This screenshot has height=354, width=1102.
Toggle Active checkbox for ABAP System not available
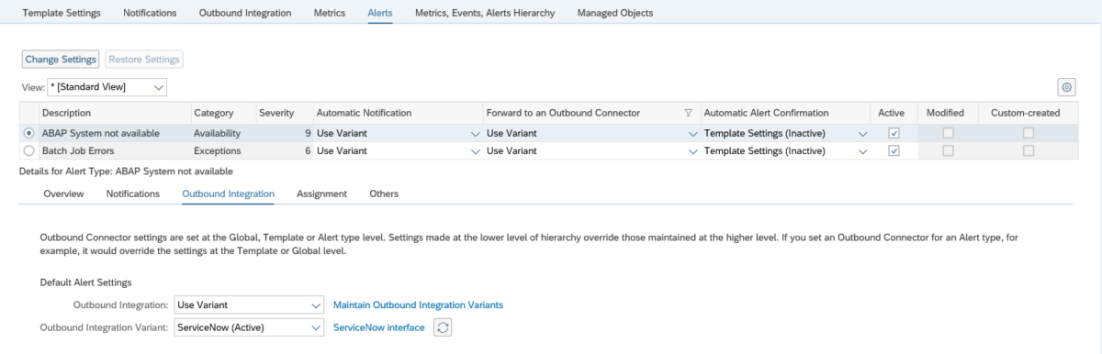click(894, 133)
